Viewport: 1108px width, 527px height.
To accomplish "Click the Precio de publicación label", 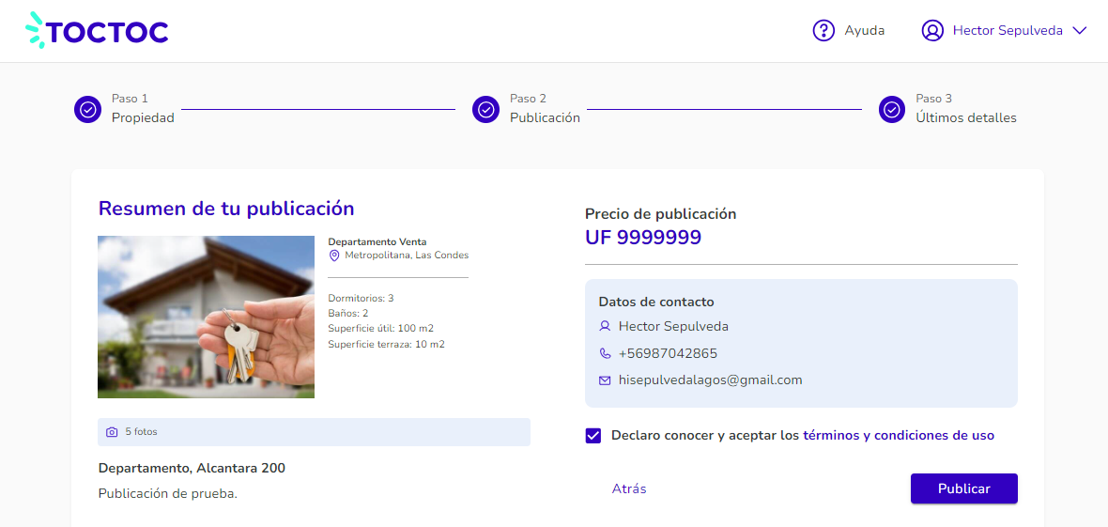I will (661, 213).
